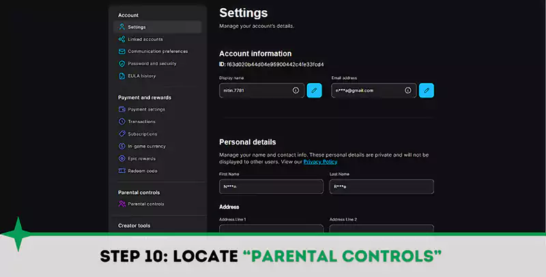Click the Epic rewards diamond icon
Image resolution: width=546 pixels, height=277 pixels.
tap(122, 159)
